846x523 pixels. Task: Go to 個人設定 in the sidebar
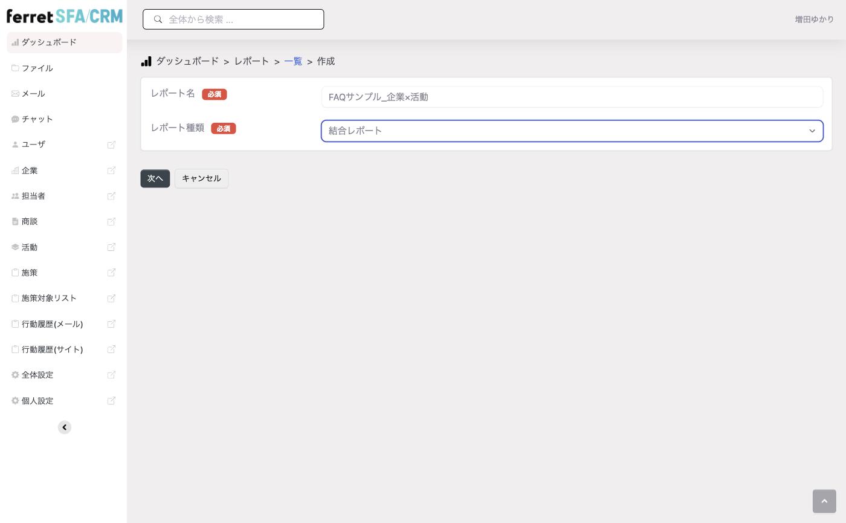click(37, 401)
